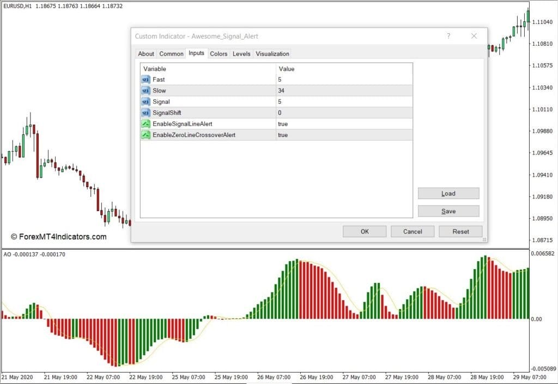Screen dimensions: 558x384
Task: Click the 28 May 19:00 time label
Action: [487, 377]
